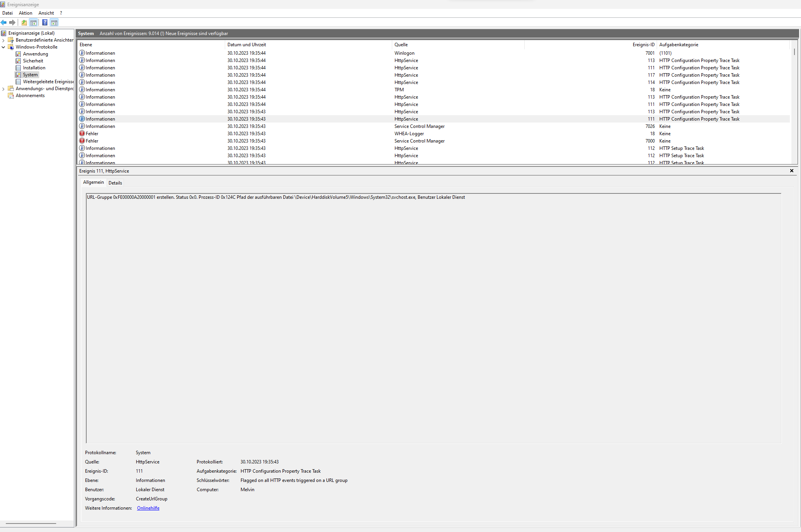This screenshot has height=532, width=801.
Task: Click the folder Up one level icon
Action: click(x=24, y=22)
